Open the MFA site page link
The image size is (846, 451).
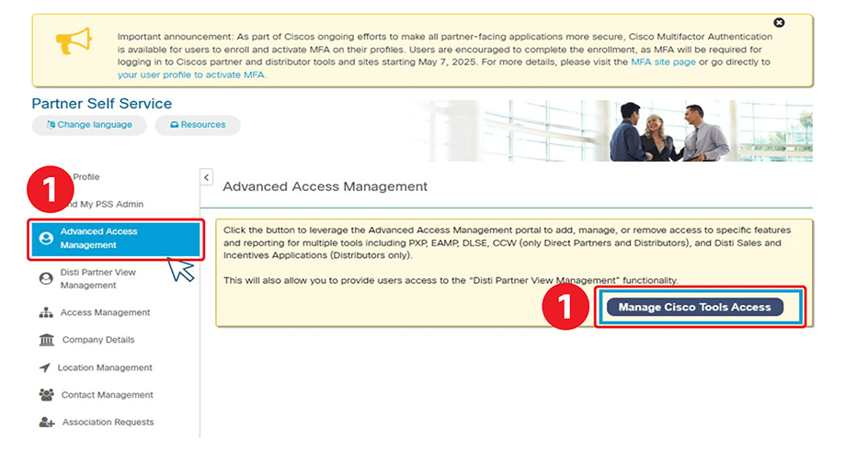pyautogui.click(x=663, y=62)
